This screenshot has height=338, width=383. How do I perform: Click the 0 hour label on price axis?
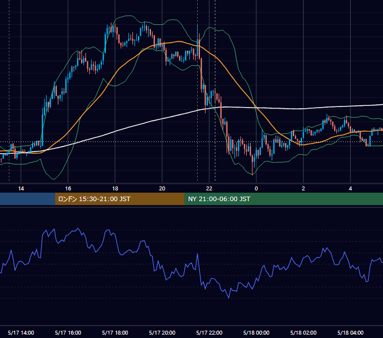(256, 189)
